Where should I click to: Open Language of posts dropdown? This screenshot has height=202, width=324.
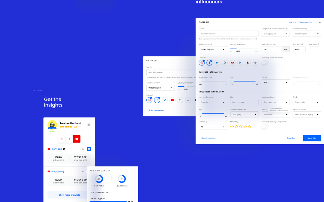(x=276, y=102)
